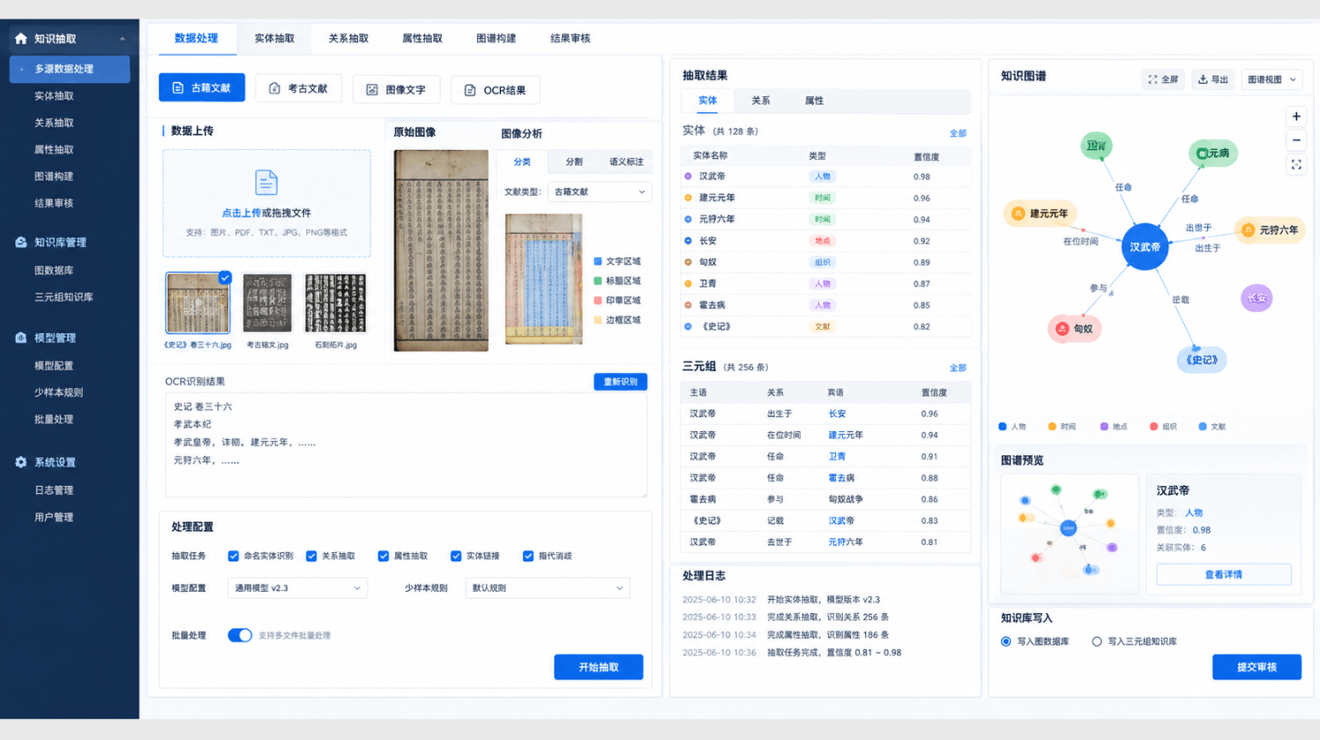The image size is (1320, 740).
Task: Select the 匈奴 graph node
Action: tap(1074, 329)
